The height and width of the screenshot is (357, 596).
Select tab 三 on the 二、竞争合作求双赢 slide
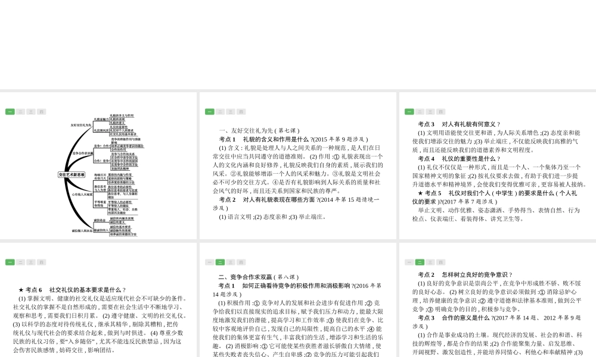[x=231, y=262]
